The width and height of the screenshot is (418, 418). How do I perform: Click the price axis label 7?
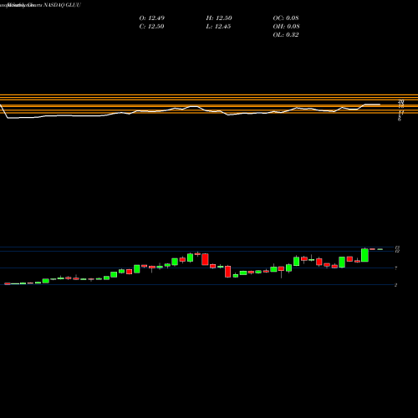pos(396,268)
